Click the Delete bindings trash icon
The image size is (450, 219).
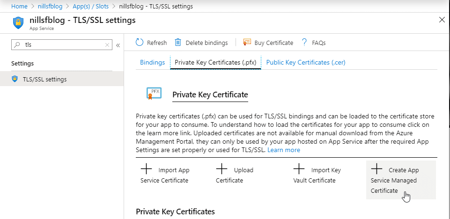click(178, 43)
